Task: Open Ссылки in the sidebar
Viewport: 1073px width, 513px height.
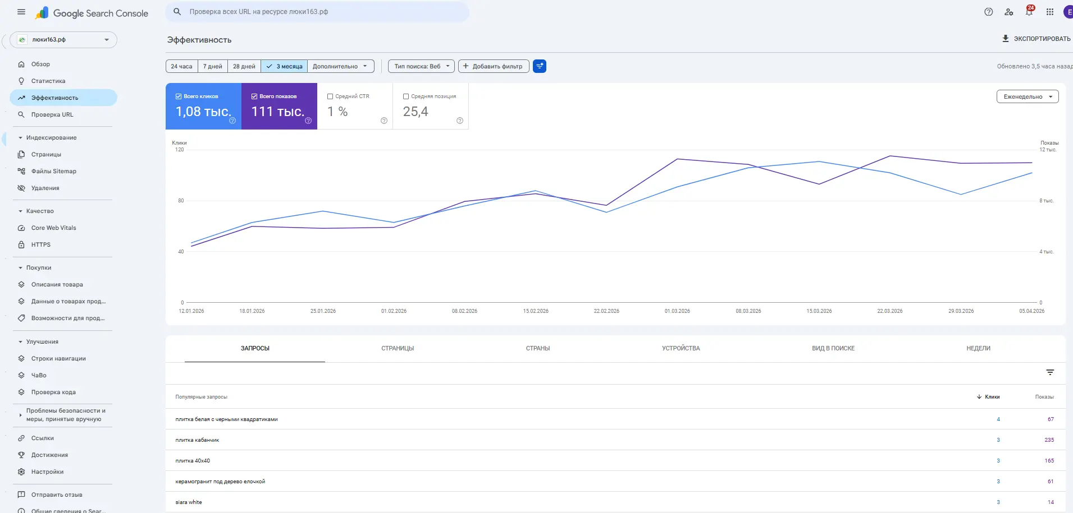Action: [x=63, y=438]
